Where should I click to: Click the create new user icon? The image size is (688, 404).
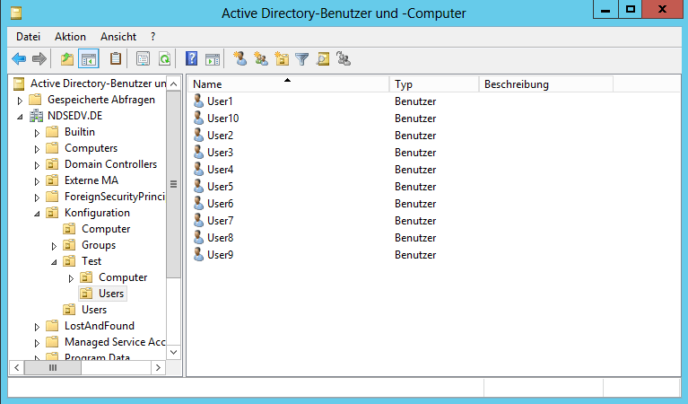pos(239,59)
